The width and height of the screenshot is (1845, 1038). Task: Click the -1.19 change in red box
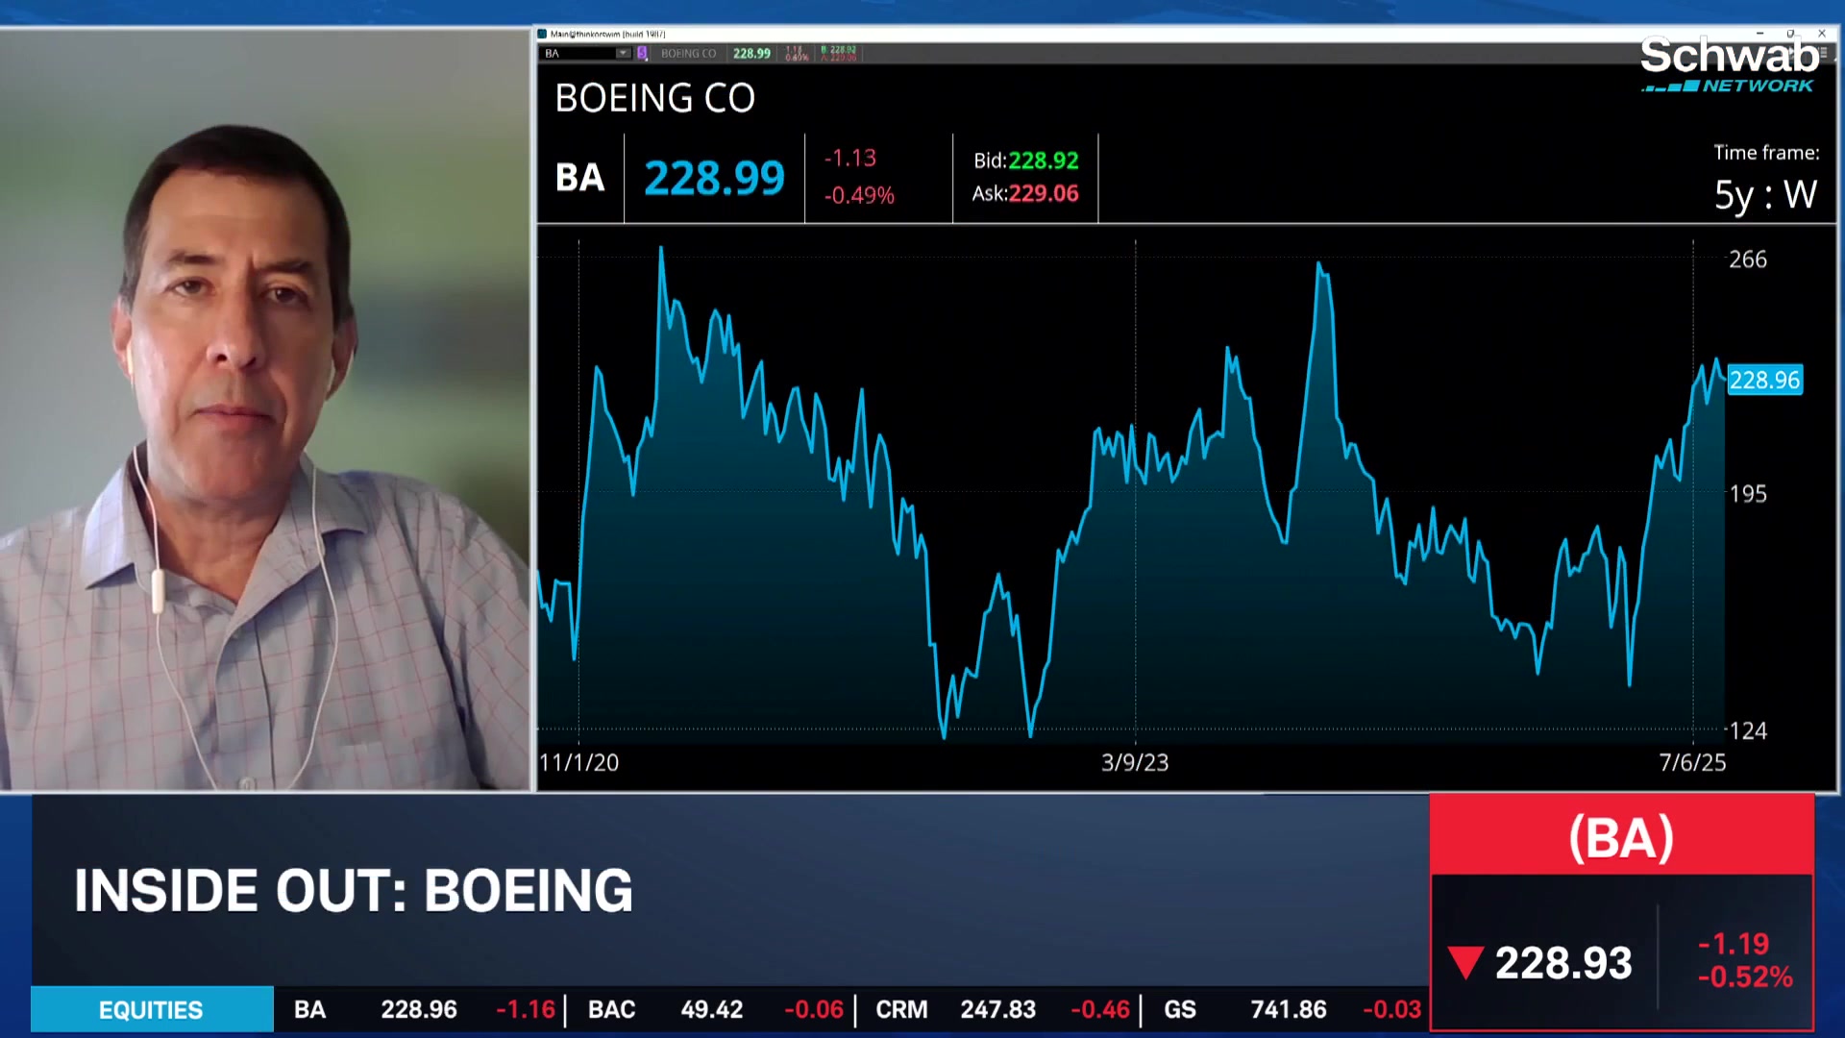pos(1734,944)
